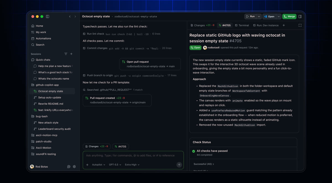
Task: Open Automations in the sidebar
Action: tap(52, 38)
